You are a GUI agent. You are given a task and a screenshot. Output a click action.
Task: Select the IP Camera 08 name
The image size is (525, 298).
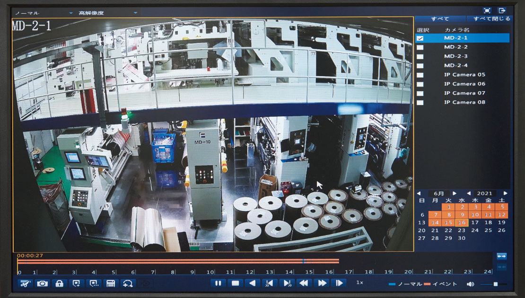[464, 103]
